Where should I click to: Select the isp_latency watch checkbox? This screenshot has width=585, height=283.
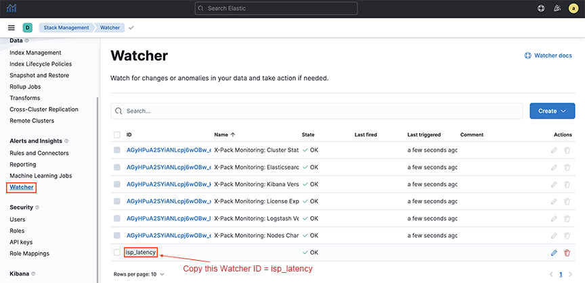[x=117, y=253]
